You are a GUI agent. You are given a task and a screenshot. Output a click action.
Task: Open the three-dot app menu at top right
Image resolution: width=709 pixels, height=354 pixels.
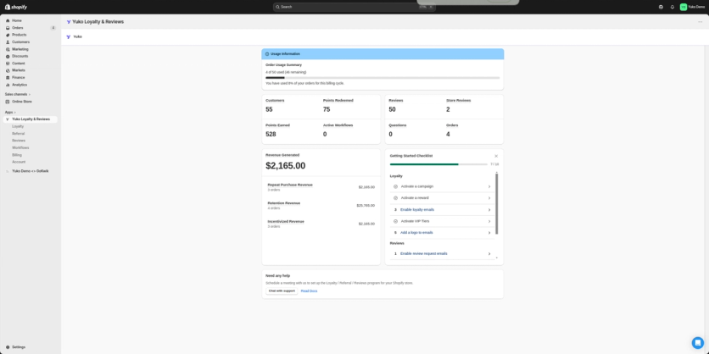click(x=701, y=22)
